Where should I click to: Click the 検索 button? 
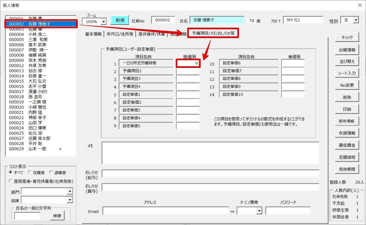[x=57, y=216]
